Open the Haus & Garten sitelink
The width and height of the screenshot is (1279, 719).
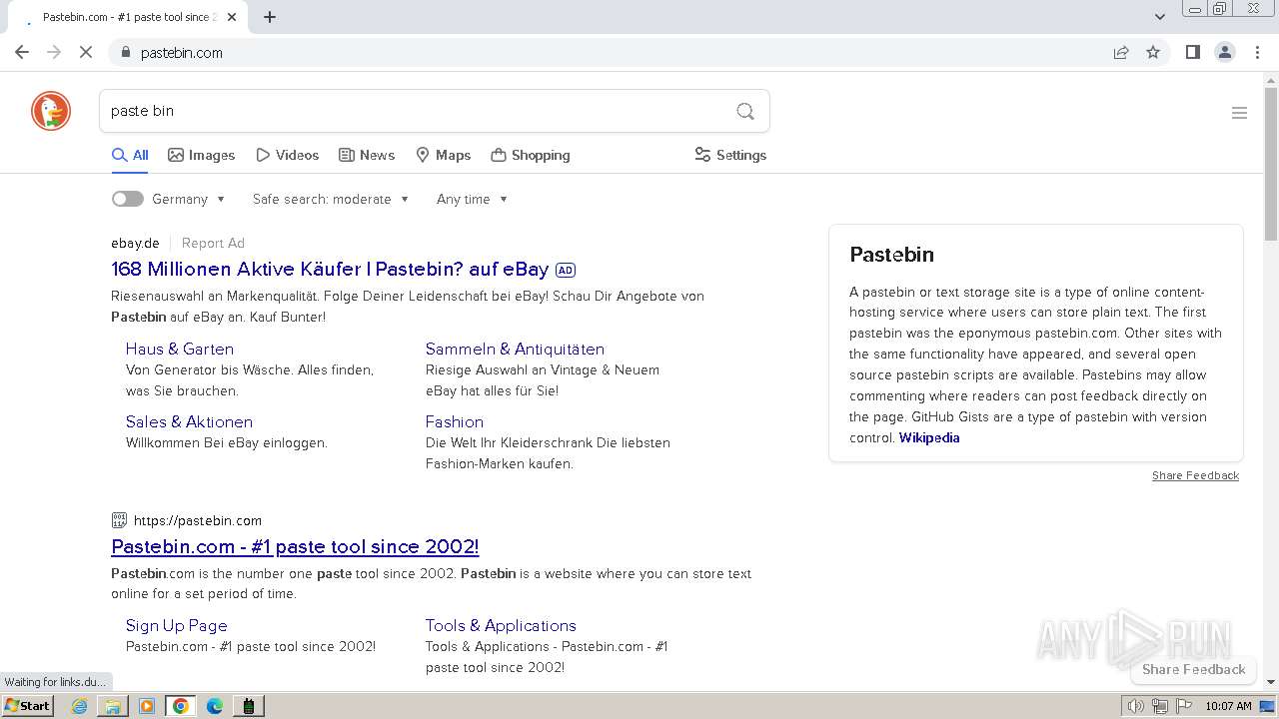click(180, 349)
